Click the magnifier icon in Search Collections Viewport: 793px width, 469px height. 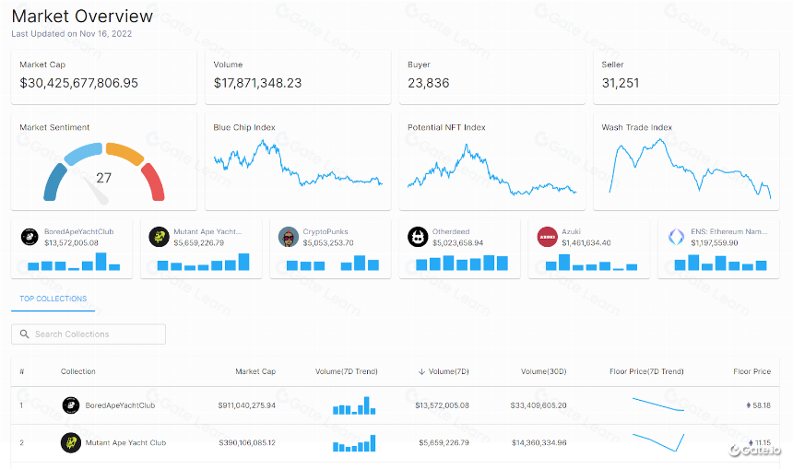click(24, 334)
